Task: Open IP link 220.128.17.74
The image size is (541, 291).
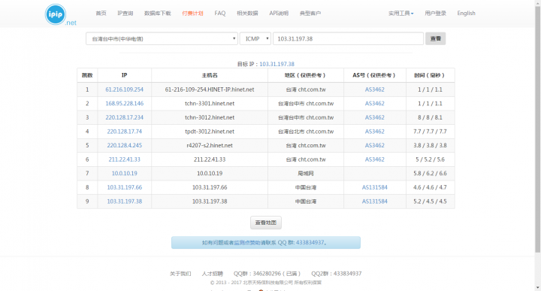Action: (124, 131)
